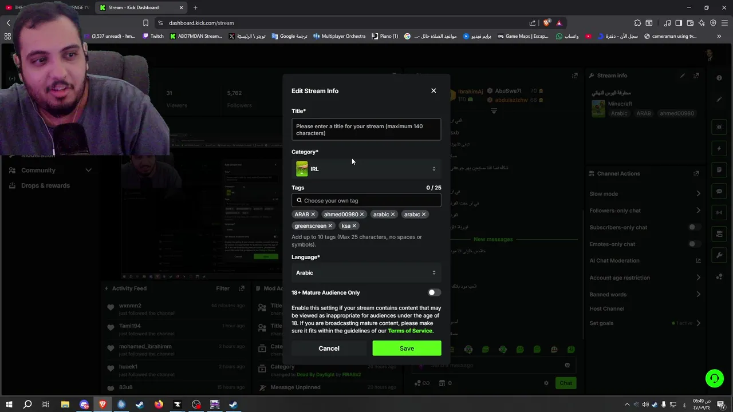Expand Account age restriction options

pos(698,278)
